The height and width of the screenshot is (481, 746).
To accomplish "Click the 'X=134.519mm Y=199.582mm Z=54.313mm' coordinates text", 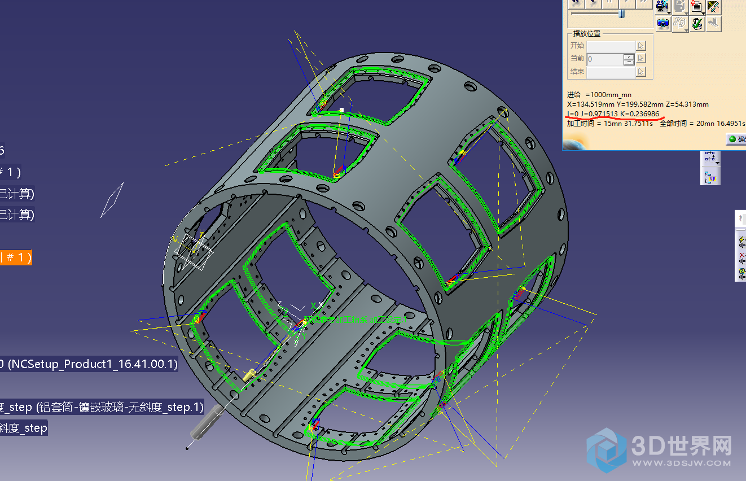I will [638, 104].
